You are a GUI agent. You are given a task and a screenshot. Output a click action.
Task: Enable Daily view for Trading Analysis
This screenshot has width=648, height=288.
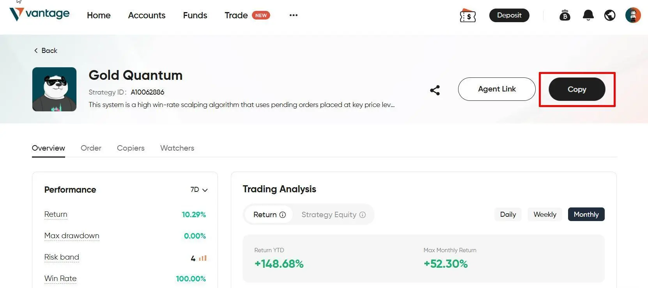(508, 214)
